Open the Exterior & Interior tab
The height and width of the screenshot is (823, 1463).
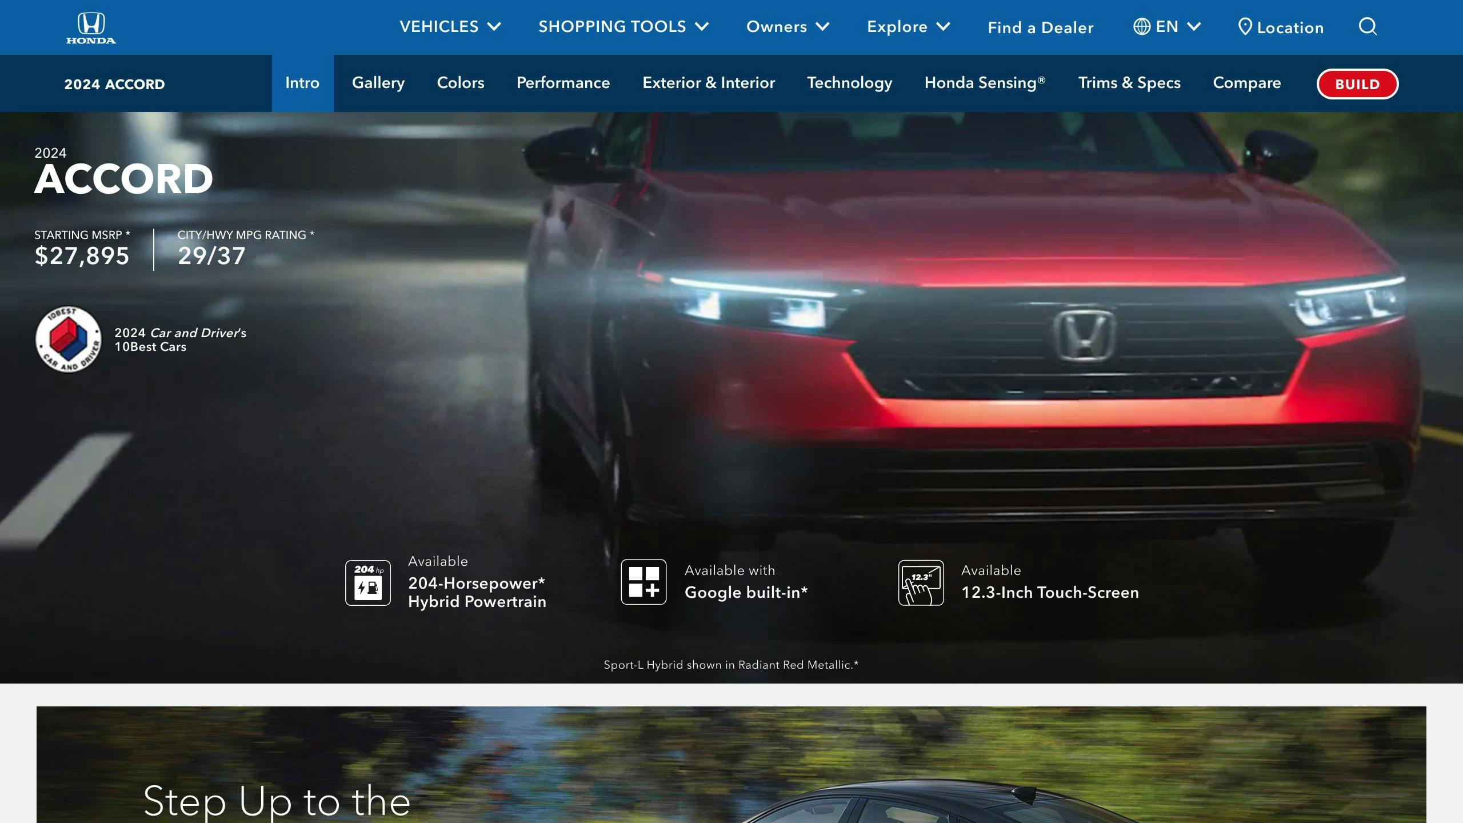coord(709,83)
